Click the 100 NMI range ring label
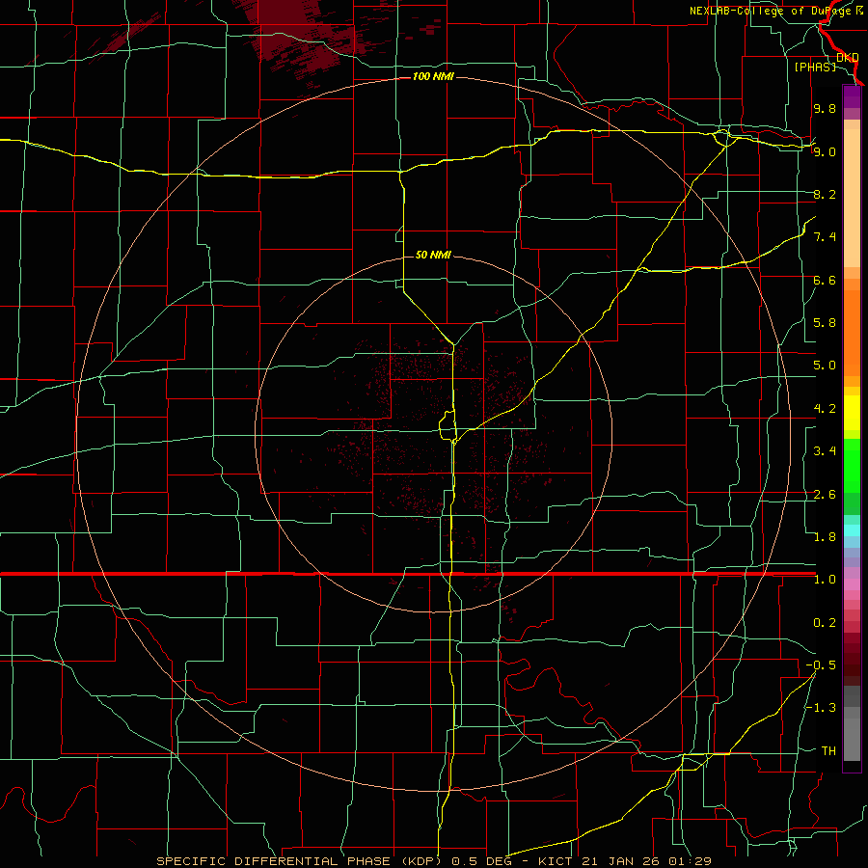The height and width of the screenshot is (868, 868). [433, 76]
